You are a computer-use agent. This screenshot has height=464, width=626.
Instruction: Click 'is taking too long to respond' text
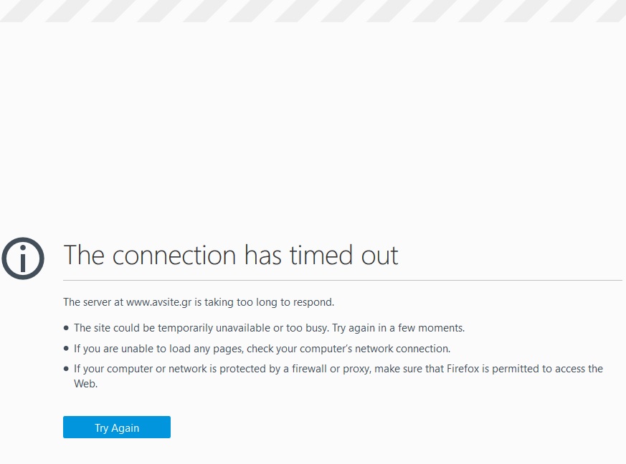point(265,302)
